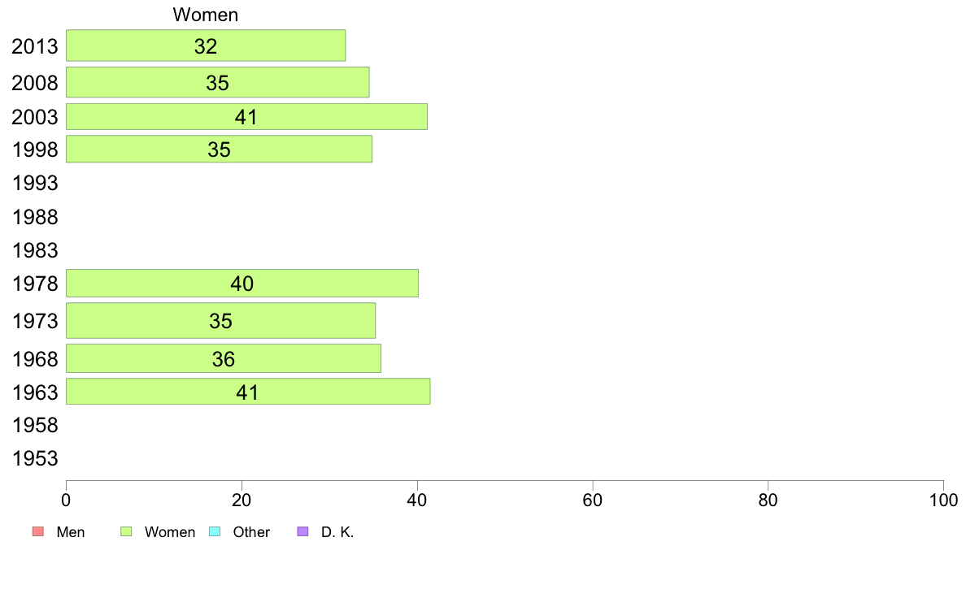
Task: Click the 1993 year label
Action: tap(35, 183)
